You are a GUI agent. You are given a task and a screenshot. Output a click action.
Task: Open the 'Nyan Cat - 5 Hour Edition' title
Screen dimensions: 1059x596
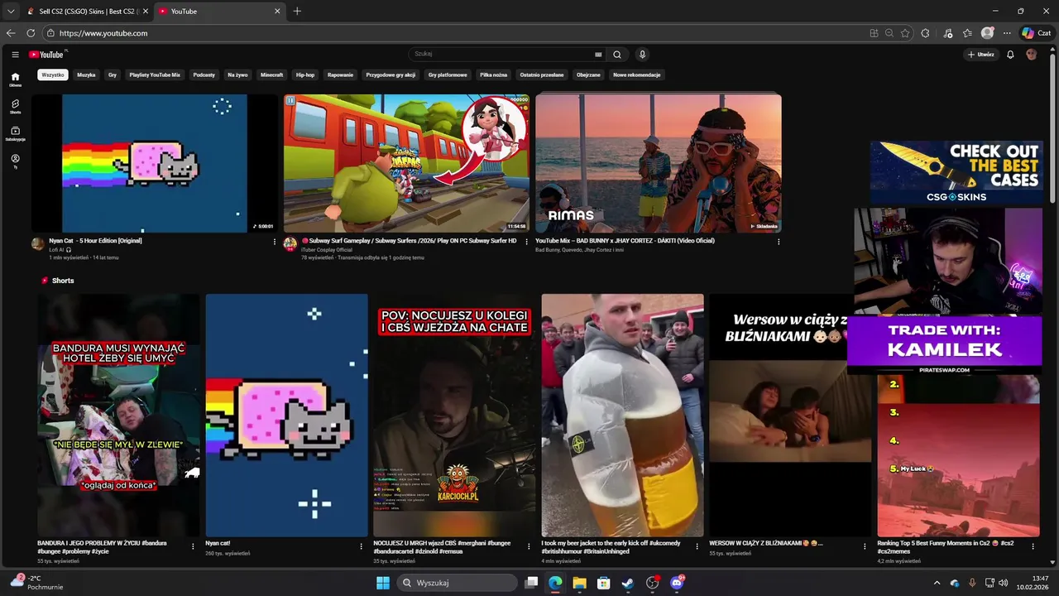[x=95, y=241]
